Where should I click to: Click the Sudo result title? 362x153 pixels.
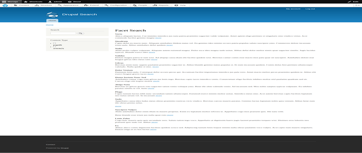click(118, 99)
